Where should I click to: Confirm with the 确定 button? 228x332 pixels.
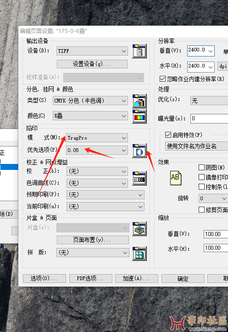[183, 278]
